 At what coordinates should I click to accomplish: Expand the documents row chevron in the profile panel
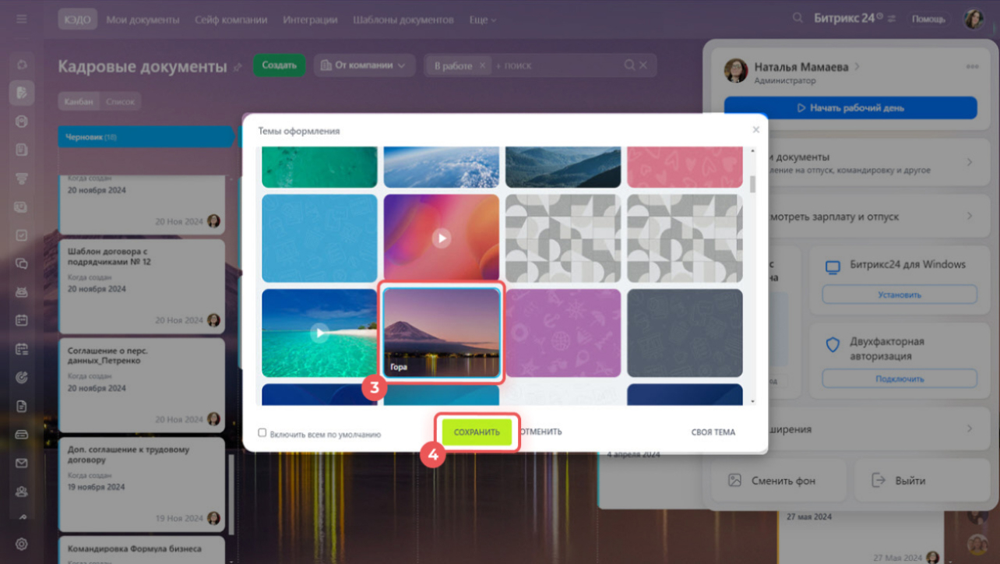coord(970,162)
